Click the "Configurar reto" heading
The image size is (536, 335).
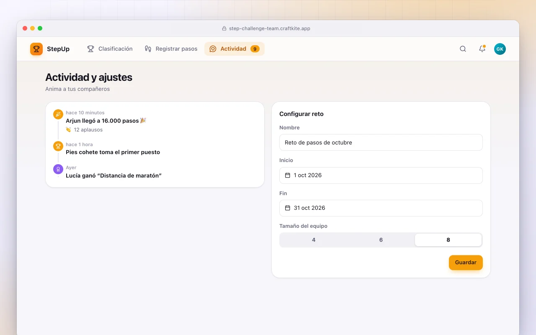point(301,114)
